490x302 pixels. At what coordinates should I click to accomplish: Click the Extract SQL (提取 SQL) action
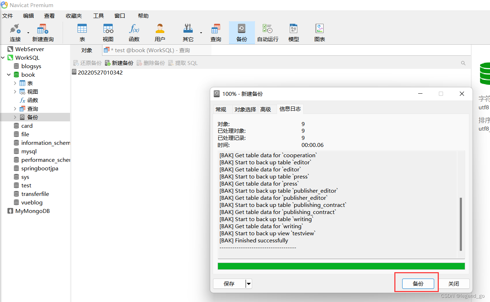[183, 63]
